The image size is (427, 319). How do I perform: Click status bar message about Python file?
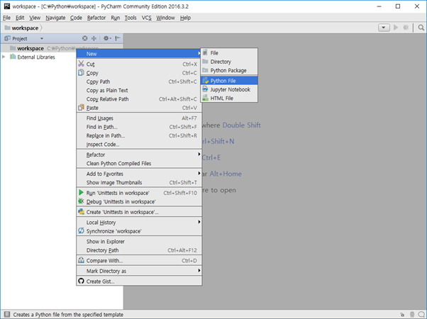[68, 314]
